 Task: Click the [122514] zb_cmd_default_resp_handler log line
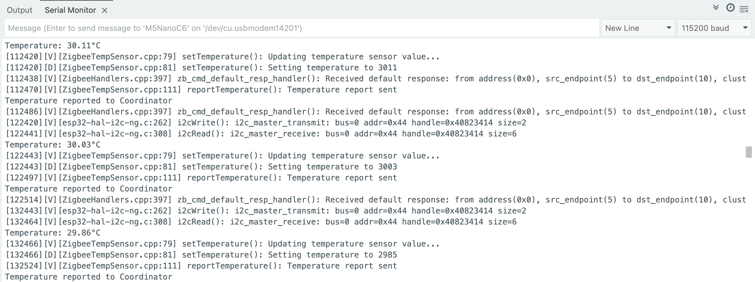point(376,200)
